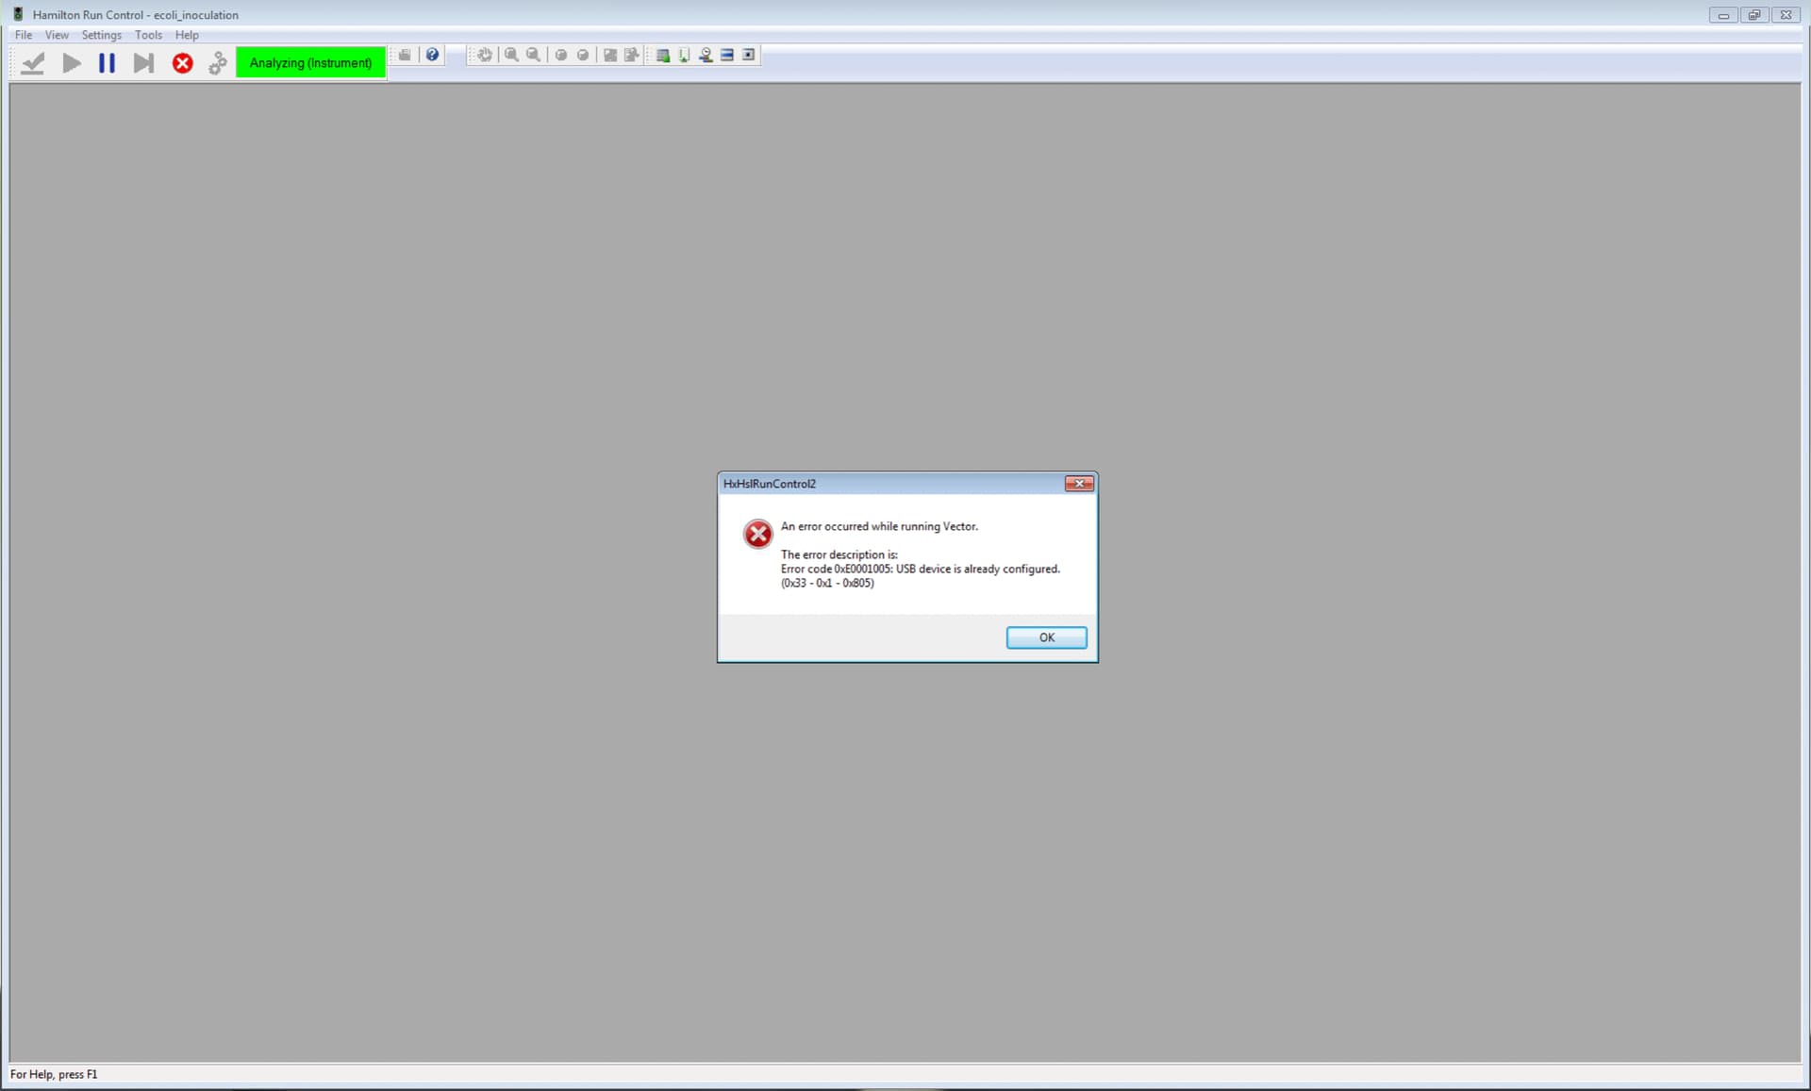The image size is (1811, 1091).
Task: Click the gray deck view icon
Action: 610,55
